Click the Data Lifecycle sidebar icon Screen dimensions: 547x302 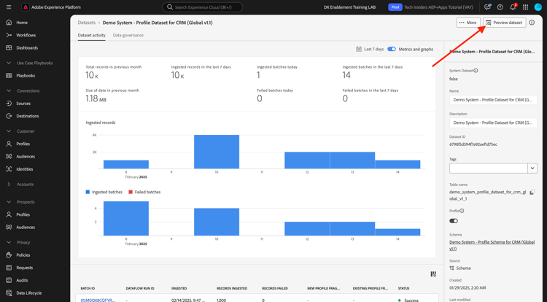click(9, 293)
